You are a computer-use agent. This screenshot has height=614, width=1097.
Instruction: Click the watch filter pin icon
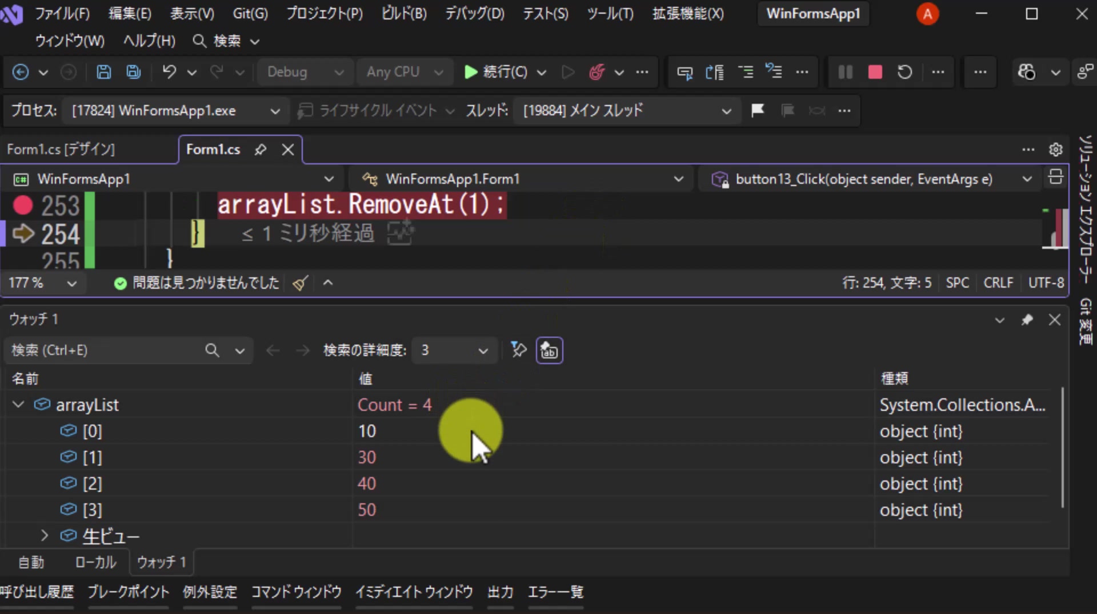tap(518, 350)
